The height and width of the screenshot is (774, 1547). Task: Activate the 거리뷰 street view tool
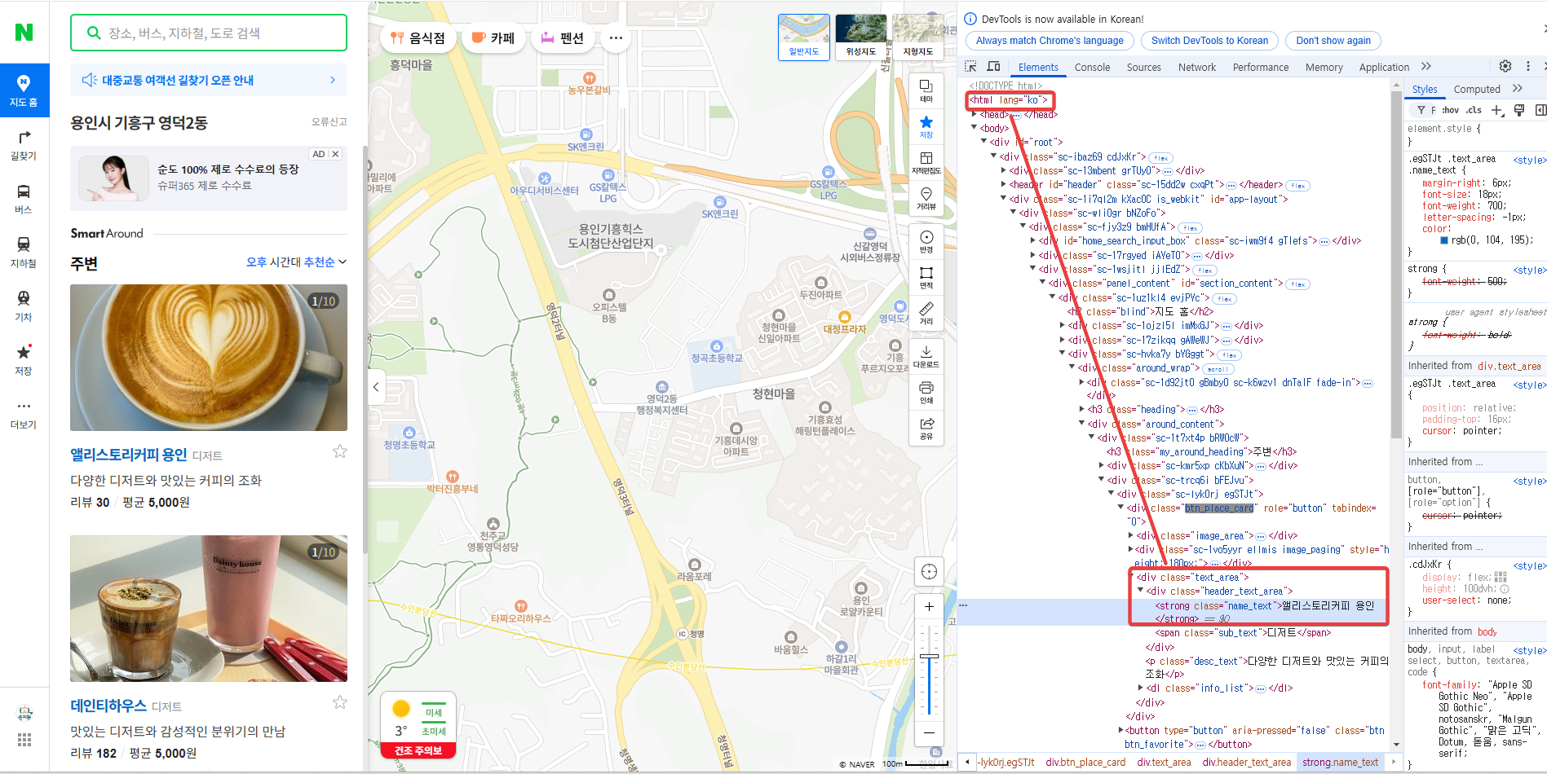[x=926, y=198]
